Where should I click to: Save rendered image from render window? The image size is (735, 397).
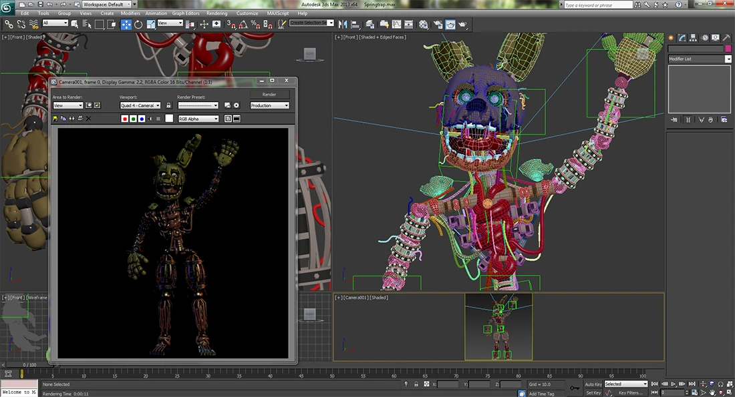click(x=55, y=119)
